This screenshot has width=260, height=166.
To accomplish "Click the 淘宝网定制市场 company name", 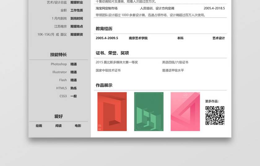I will 106,8.
